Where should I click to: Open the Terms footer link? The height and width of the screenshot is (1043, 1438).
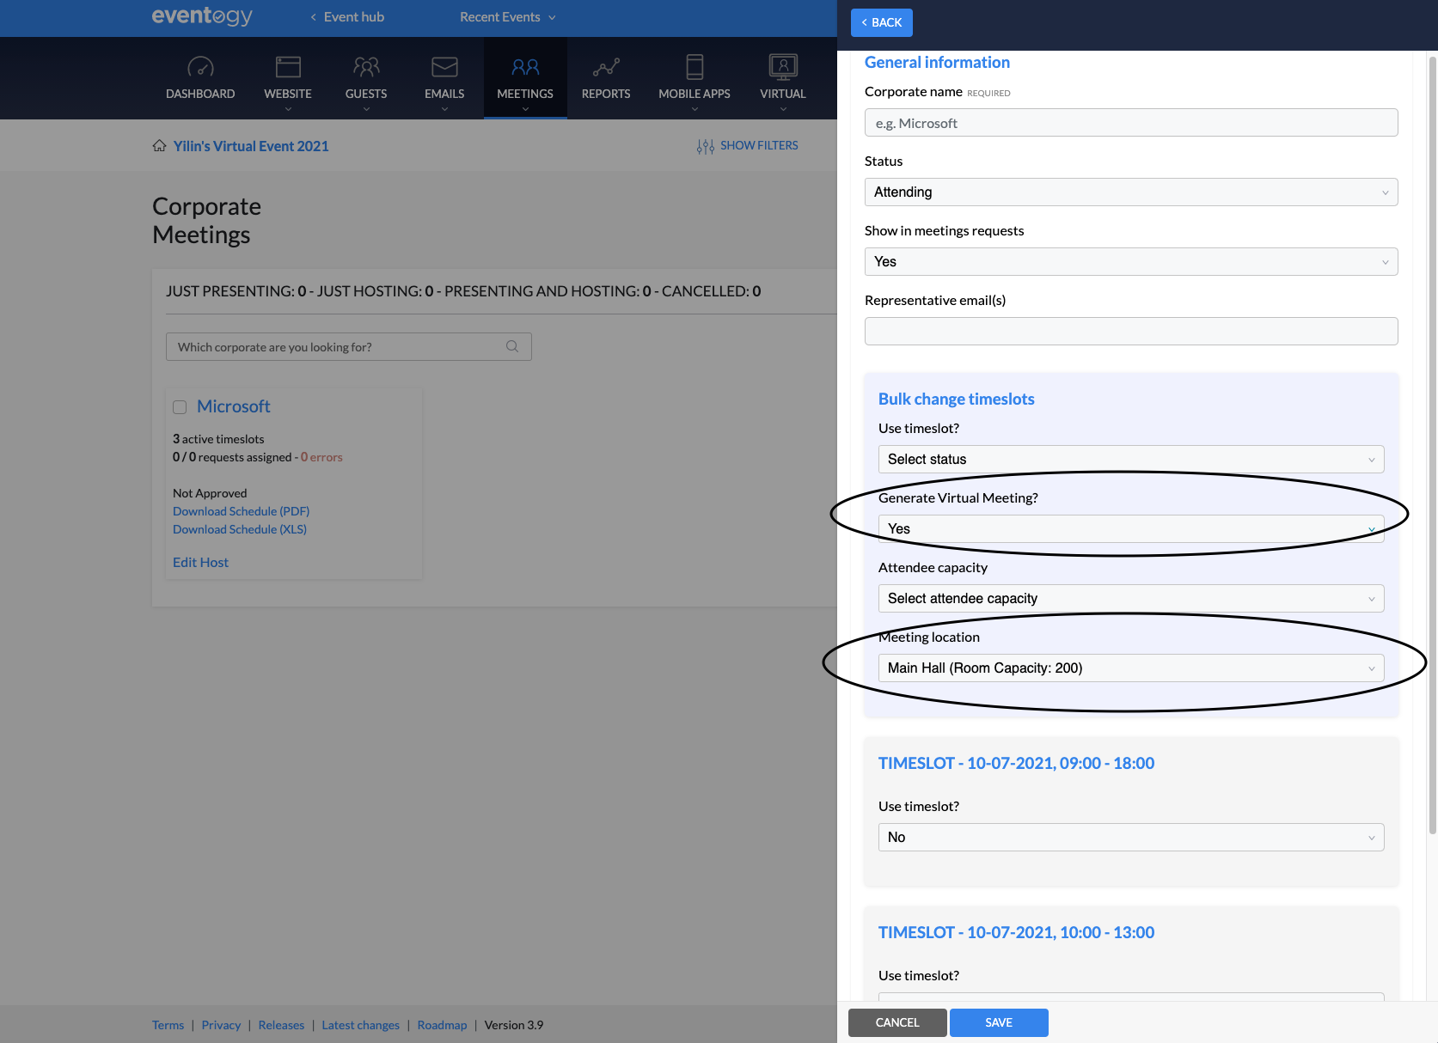168,1025
